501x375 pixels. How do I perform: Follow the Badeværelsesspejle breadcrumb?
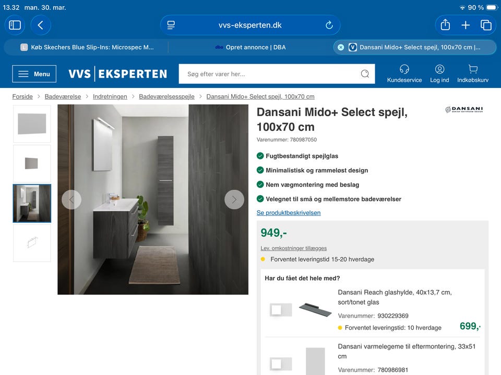[x=166, y=97]
